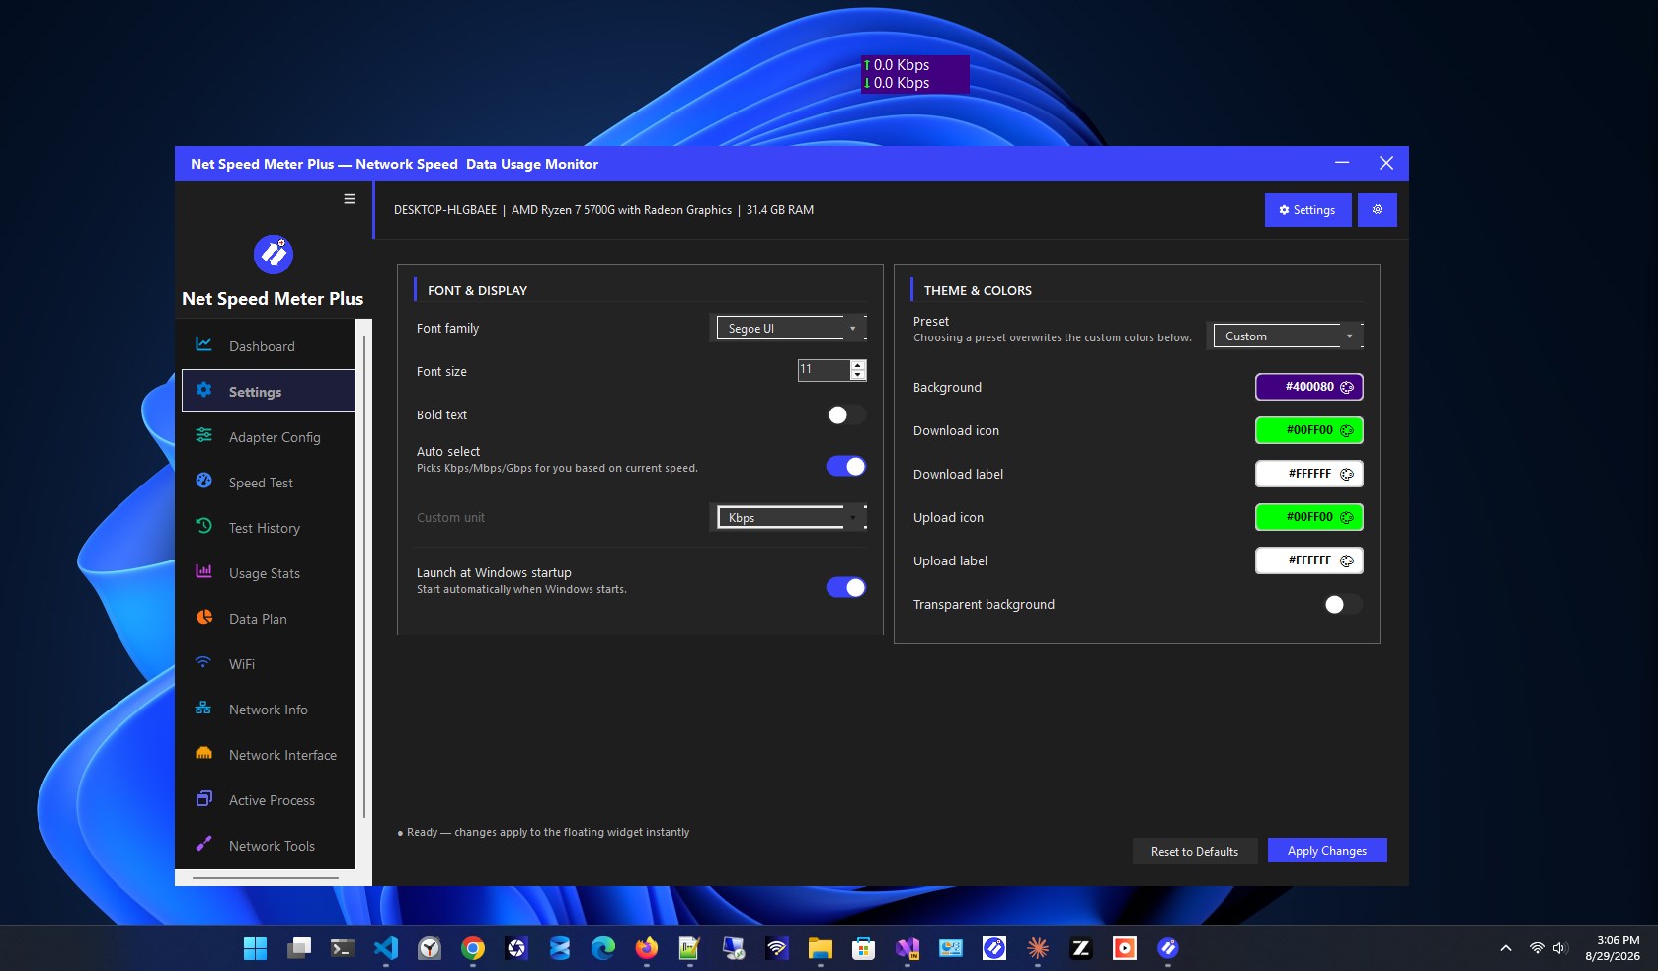Click the Net Speed Meter Plus logo
Image resolution: width=1658 pixels, height=971 pixels.
tap(274, 255)
